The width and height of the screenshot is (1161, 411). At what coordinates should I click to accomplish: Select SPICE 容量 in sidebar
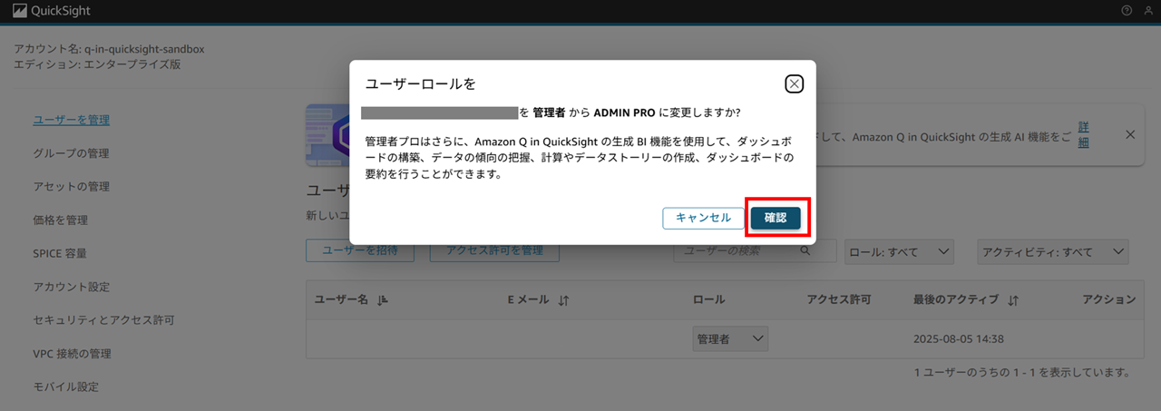[60, 254]
